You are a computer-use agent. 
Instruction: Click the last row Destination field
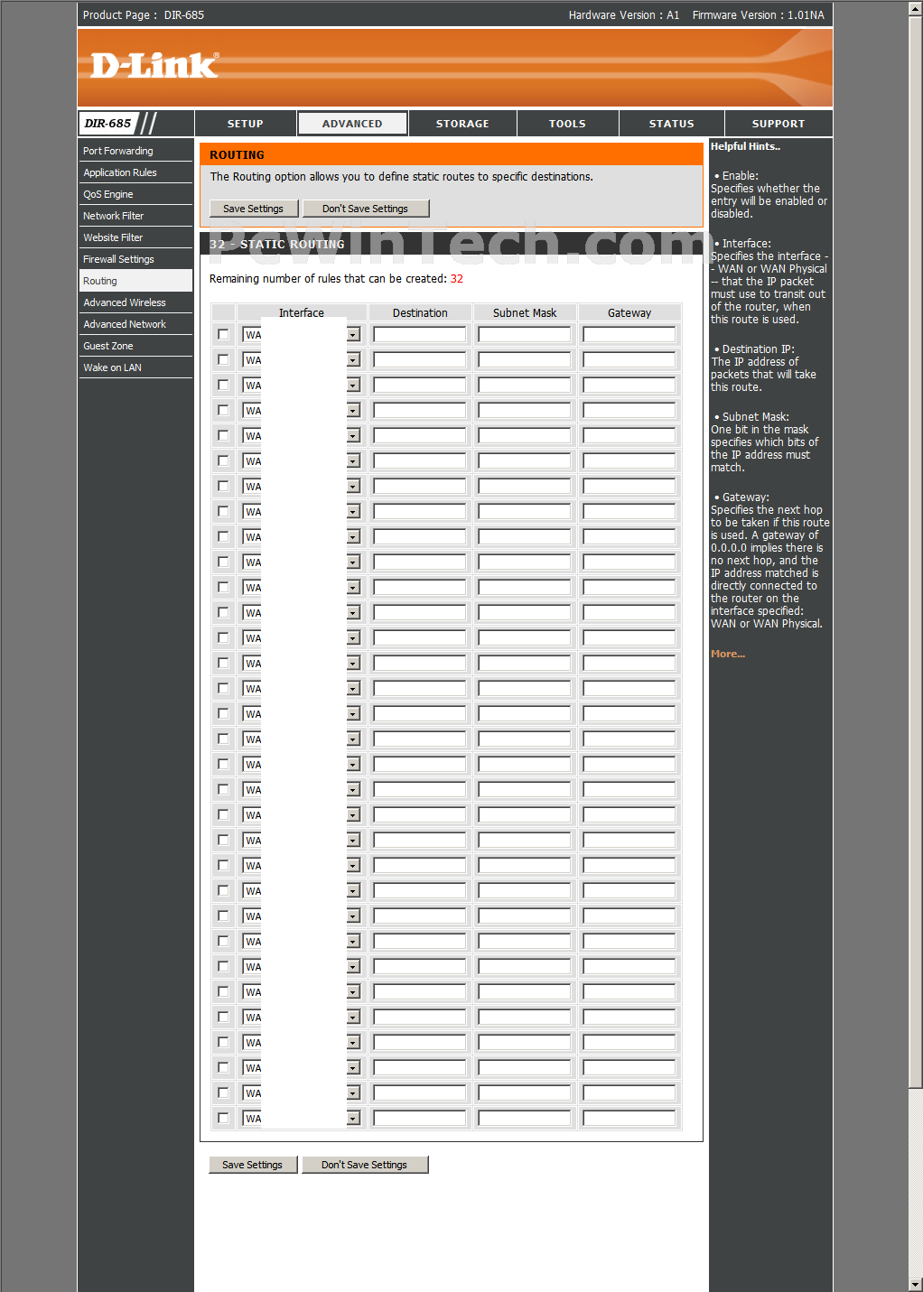(x=420, y=1119)
